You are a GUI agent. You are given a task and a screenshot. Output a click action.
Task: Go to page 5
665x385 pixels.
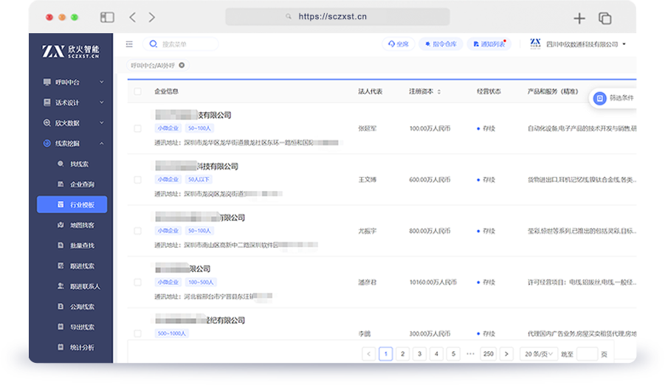pos(453,353)
